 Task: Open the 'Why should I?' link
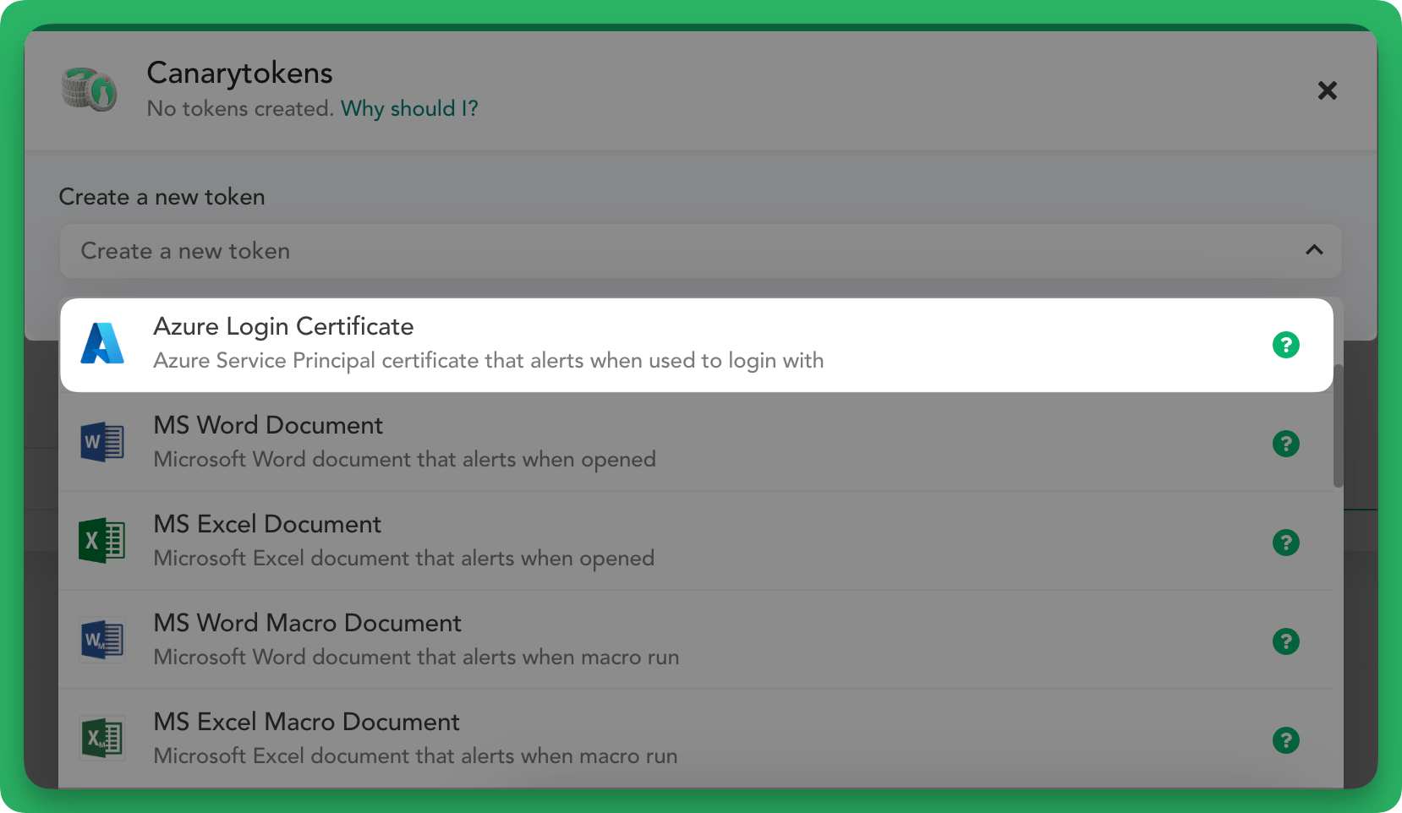[x=409, y=109]
